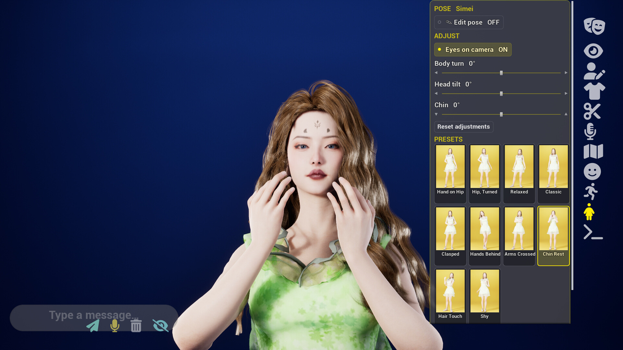The width and height of the screenshot is (623, 350).
Task: Open the scissors hairstyle icon
Action: pyautogui.click(x=592, y=111)
